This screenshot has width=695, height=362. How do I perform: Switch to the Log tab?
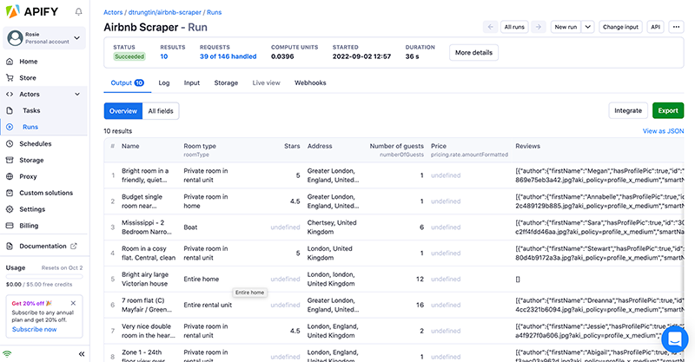(164, 82)
